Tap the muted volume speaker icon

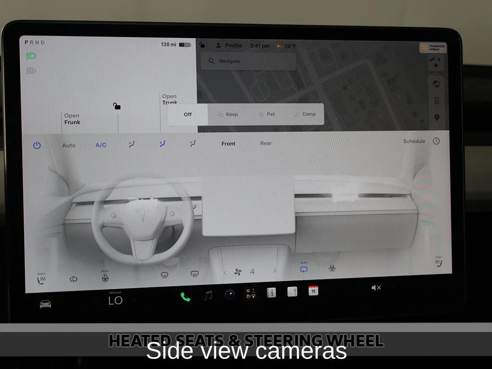376,288
